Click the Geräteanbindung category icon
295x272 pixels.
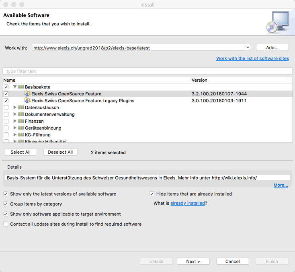point(21,128)
